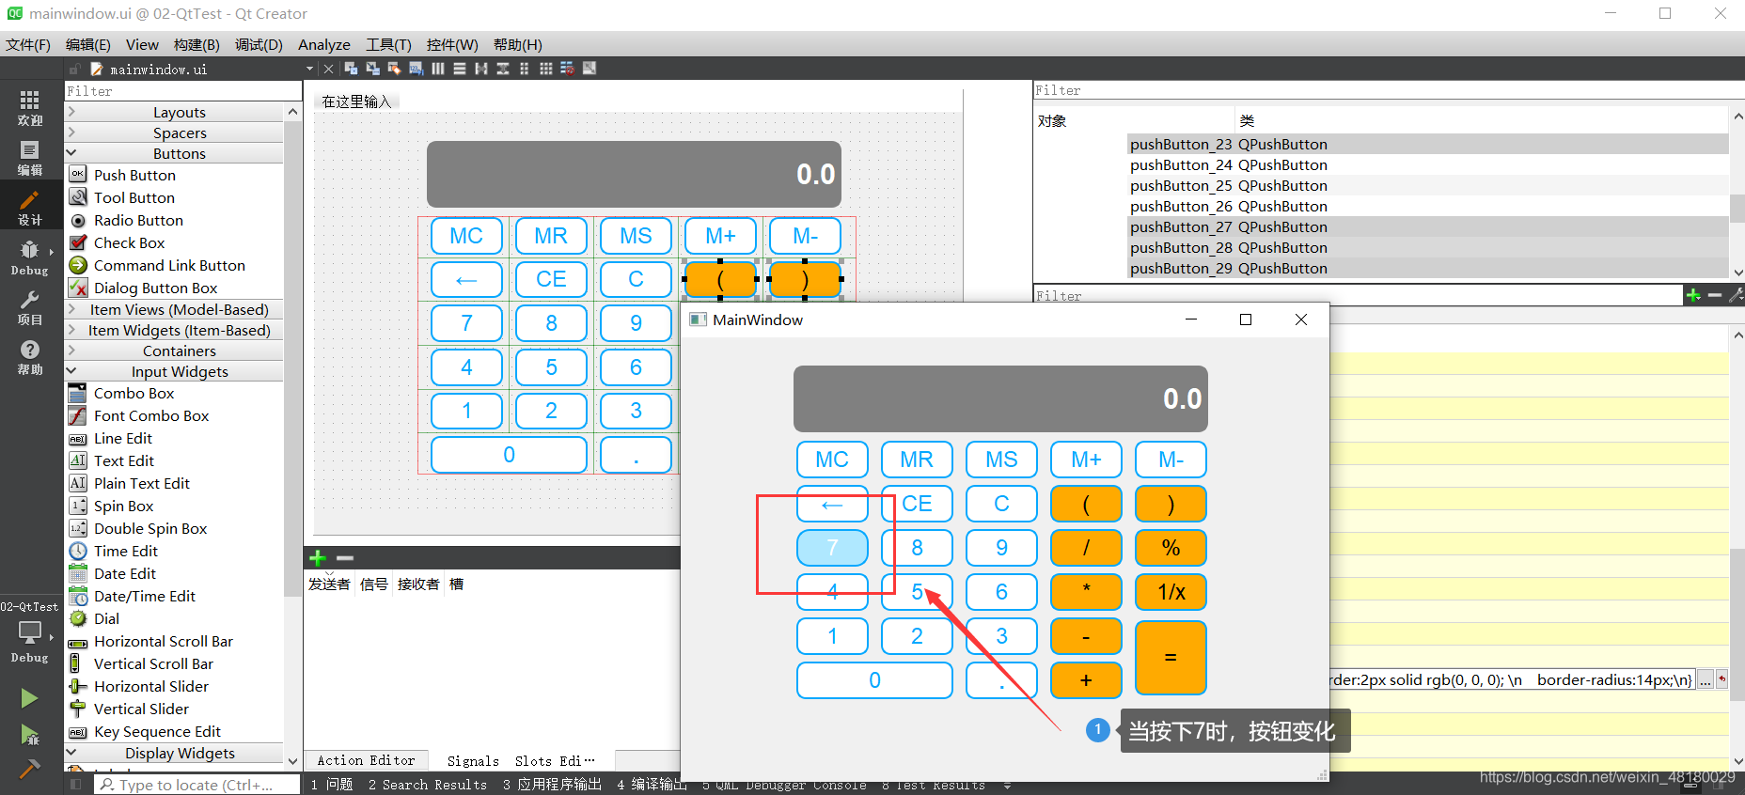The image size is (1745, 795).
Task: Expand the Spacers widget category
Action: (x=174, y=132)
